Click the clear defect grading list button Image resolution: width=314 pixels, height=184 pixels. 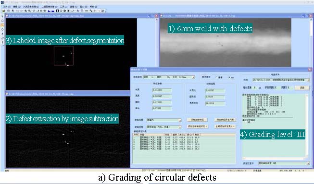225,120
